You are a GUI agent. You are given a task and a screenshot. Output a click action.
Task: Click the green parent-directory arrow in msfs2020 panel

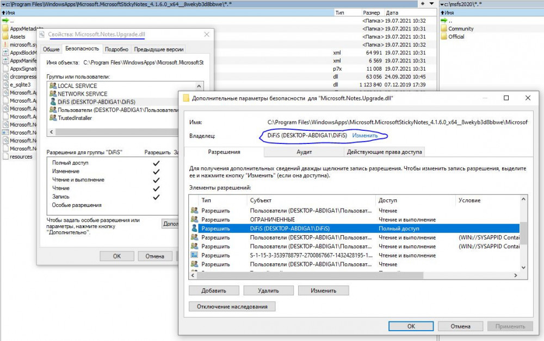point(444,21)
